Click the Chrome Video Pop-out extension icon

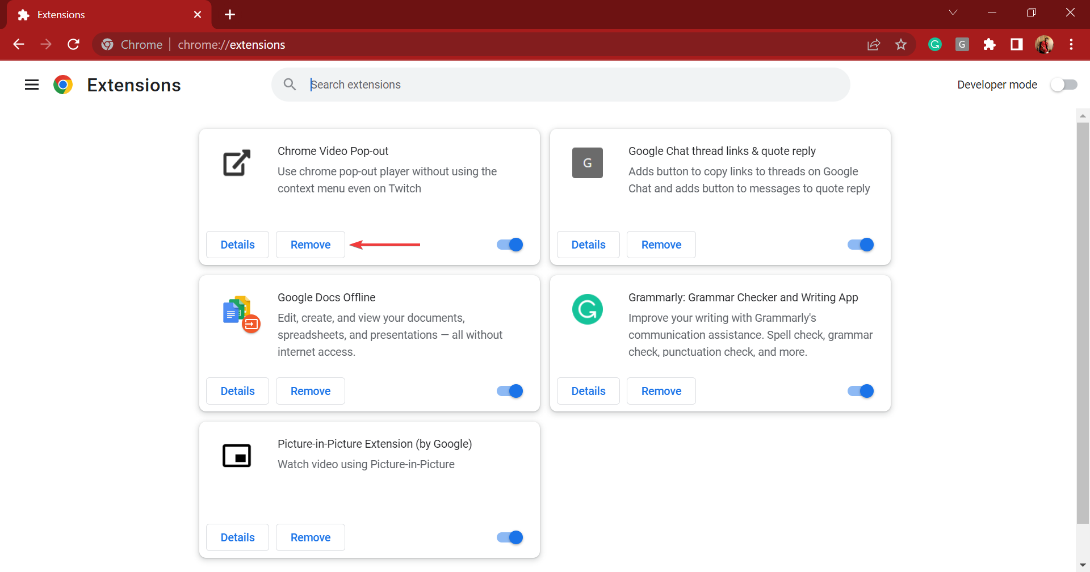click(237, 163)
